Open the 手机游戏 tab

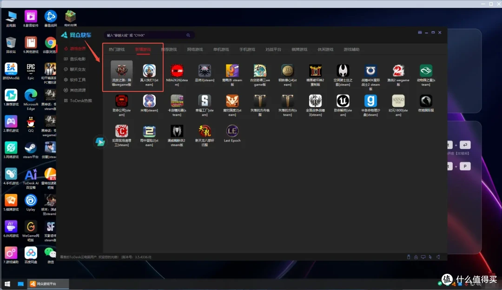(247, 50)
